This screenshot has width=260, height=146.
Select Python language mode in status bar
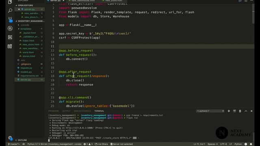(x=238, y=144)
